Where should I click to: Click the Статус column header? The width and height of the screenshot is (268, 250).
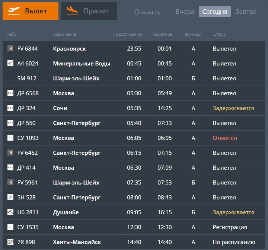coord(219,35)
